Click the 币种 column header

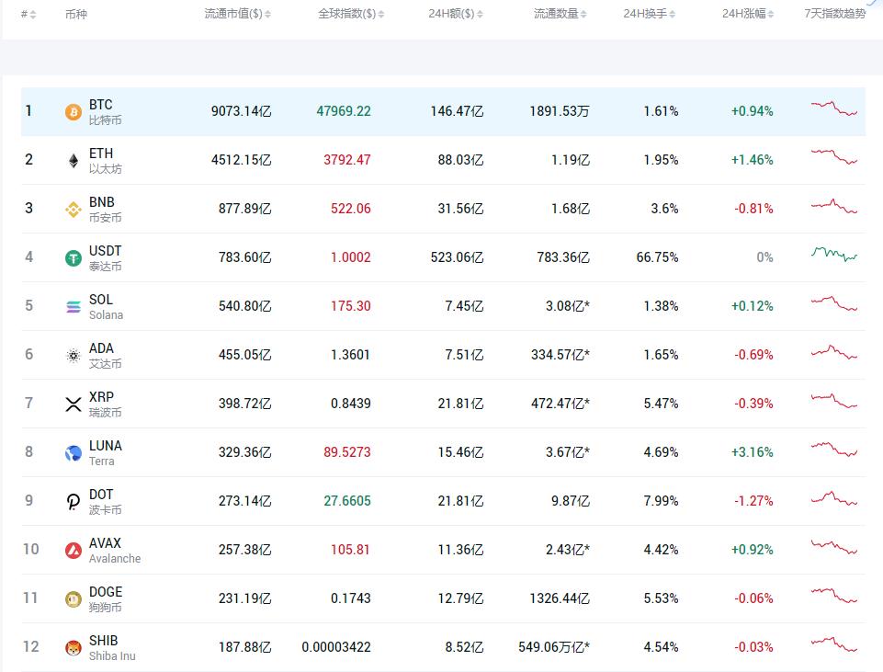(76, 14)
